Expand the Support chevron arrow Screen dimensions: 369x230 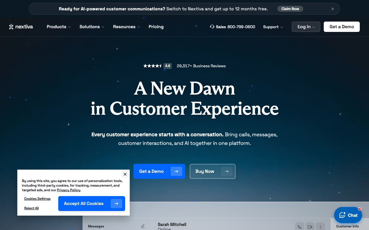(x=282, y=27)
